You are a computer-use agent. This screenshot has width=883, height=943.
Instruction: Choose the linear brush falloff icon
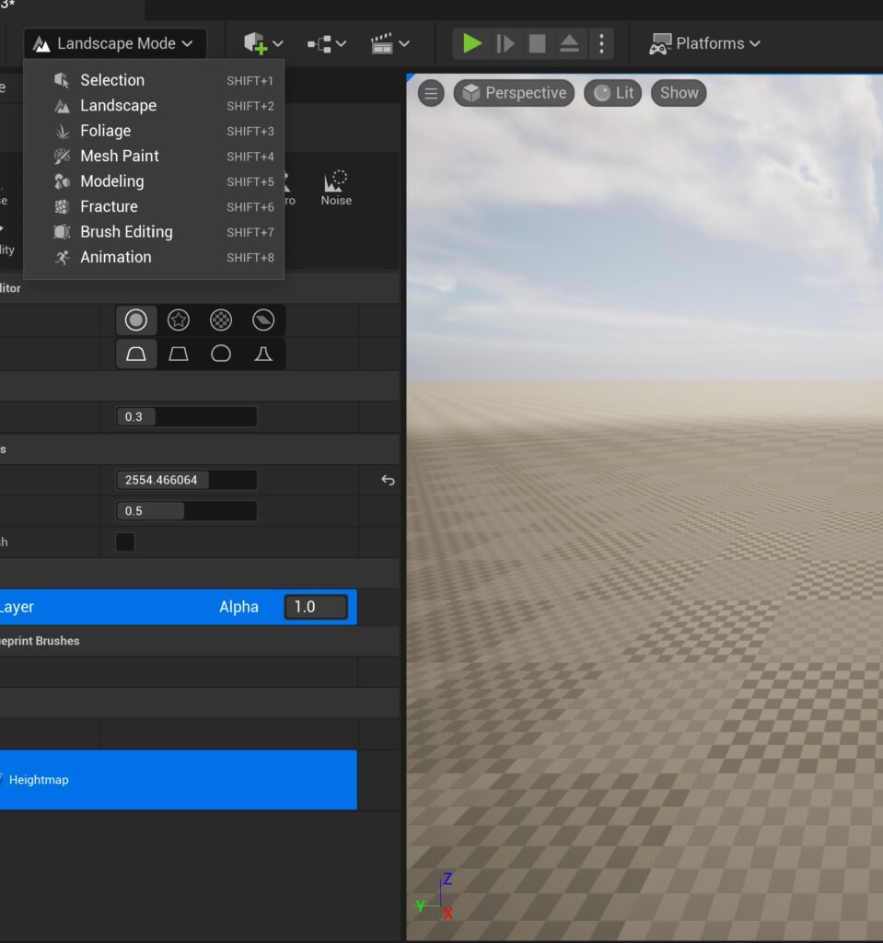pos(179,354)
